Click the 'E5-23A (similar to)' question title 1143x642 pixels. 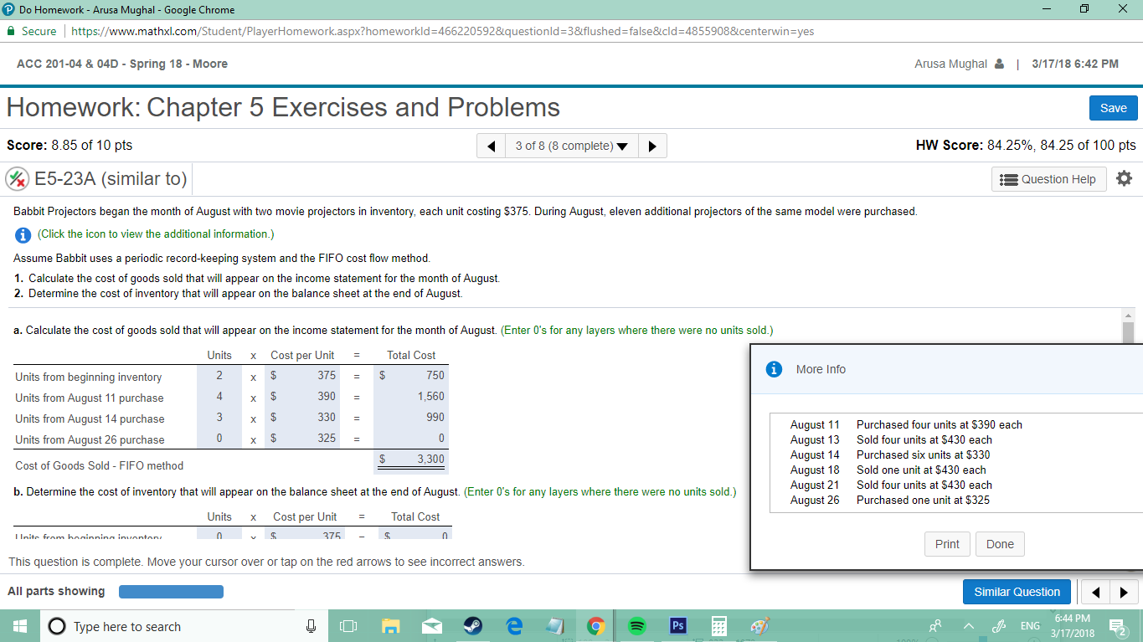click(111, 178)
